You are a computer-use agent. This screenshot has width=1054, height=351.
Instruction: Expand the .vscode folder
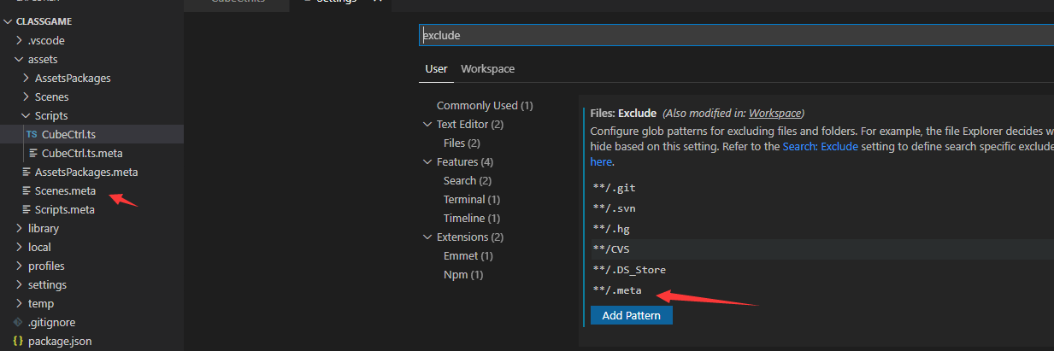(19, 40)
